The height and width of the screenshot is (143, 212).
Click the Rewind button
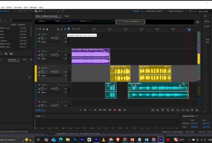click(100, 110)
